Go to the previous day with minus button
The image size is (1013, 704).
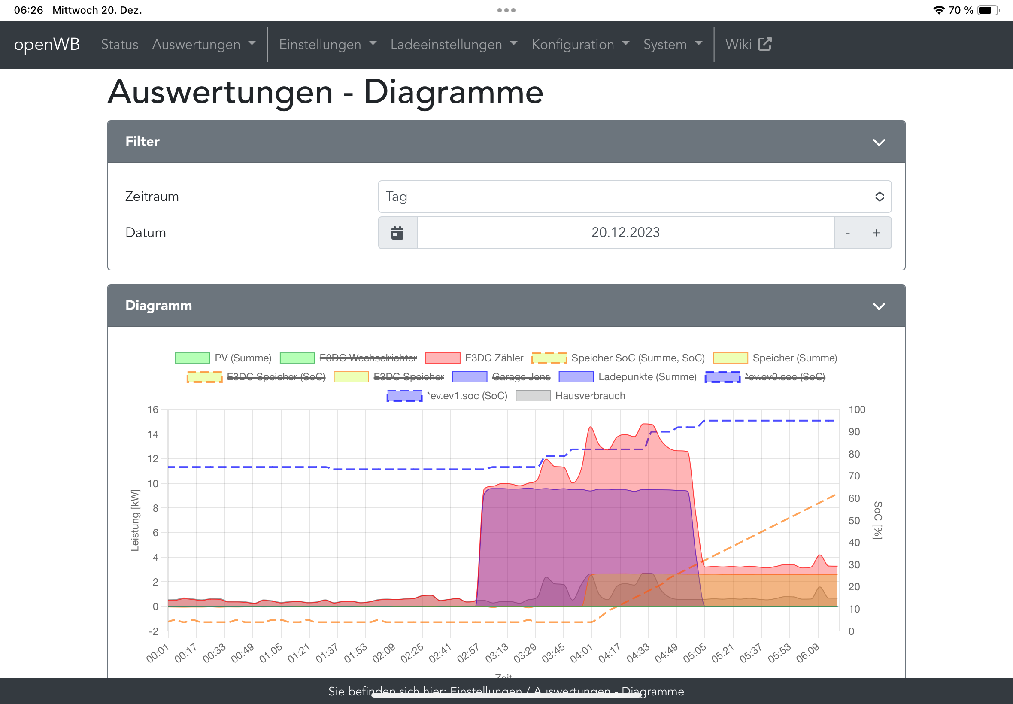pos(847,233)
